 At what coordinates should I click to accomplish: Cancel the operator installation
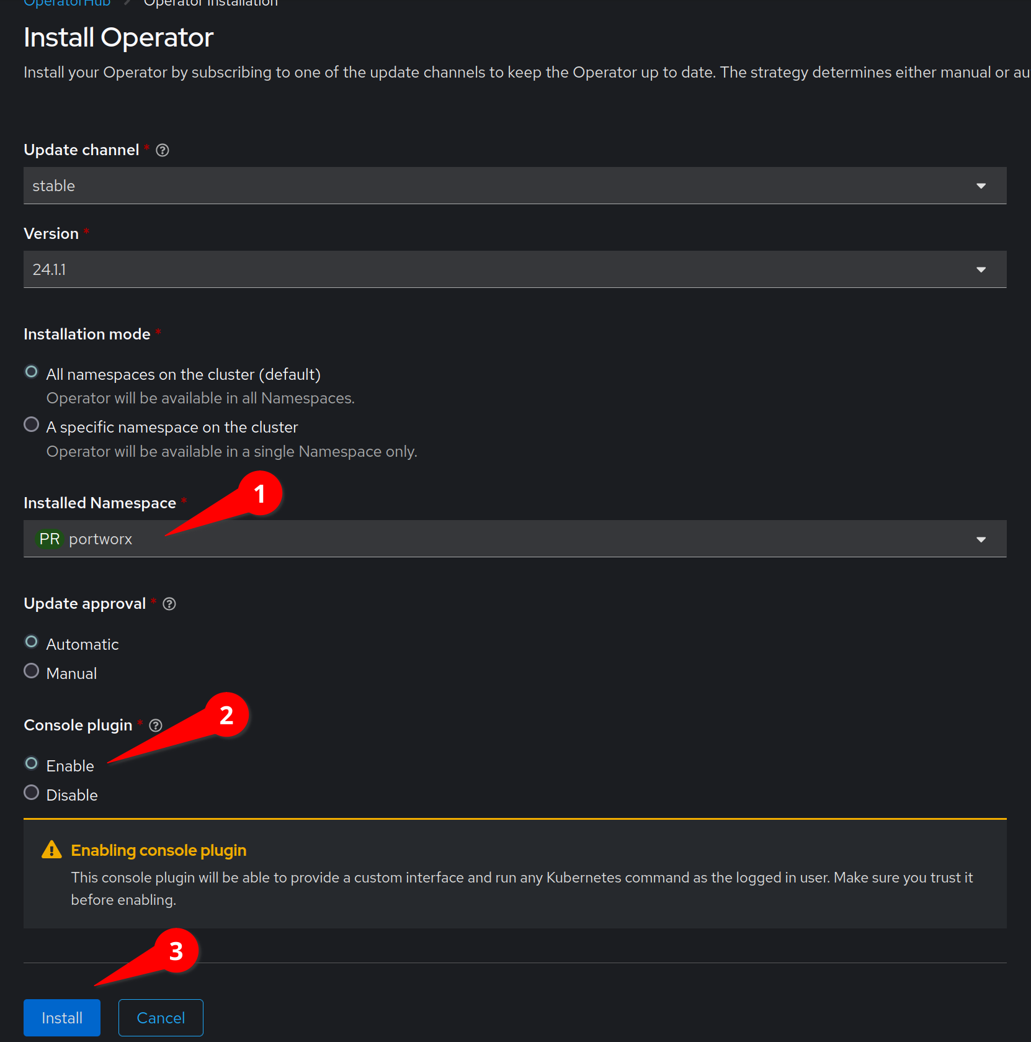click(x=161, y=1018)
